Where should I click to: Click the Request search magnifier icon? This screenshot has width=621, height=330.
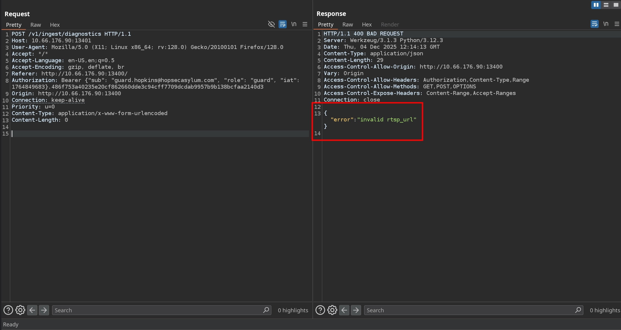pyautogui.click(x=266, y=310)
